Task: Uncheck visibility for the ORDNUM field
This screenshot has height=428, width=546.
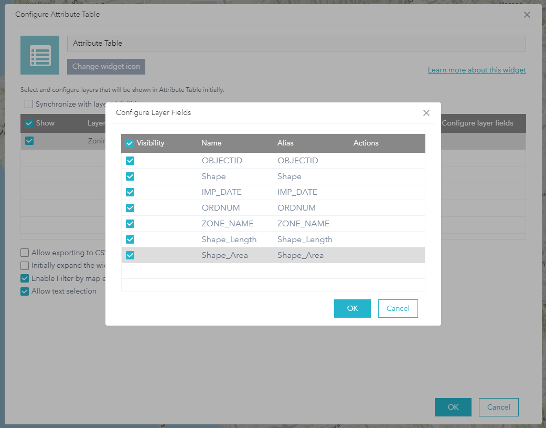Action: pyautogui.click(x=130, y=208)
